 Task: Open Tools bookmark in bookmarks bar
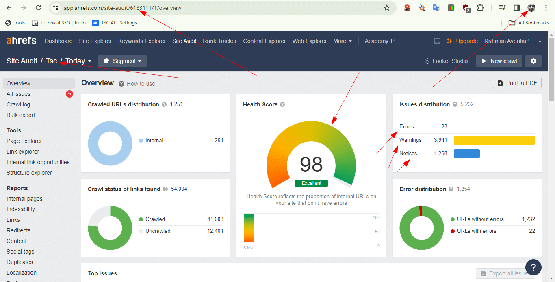(x=15, y=23)
